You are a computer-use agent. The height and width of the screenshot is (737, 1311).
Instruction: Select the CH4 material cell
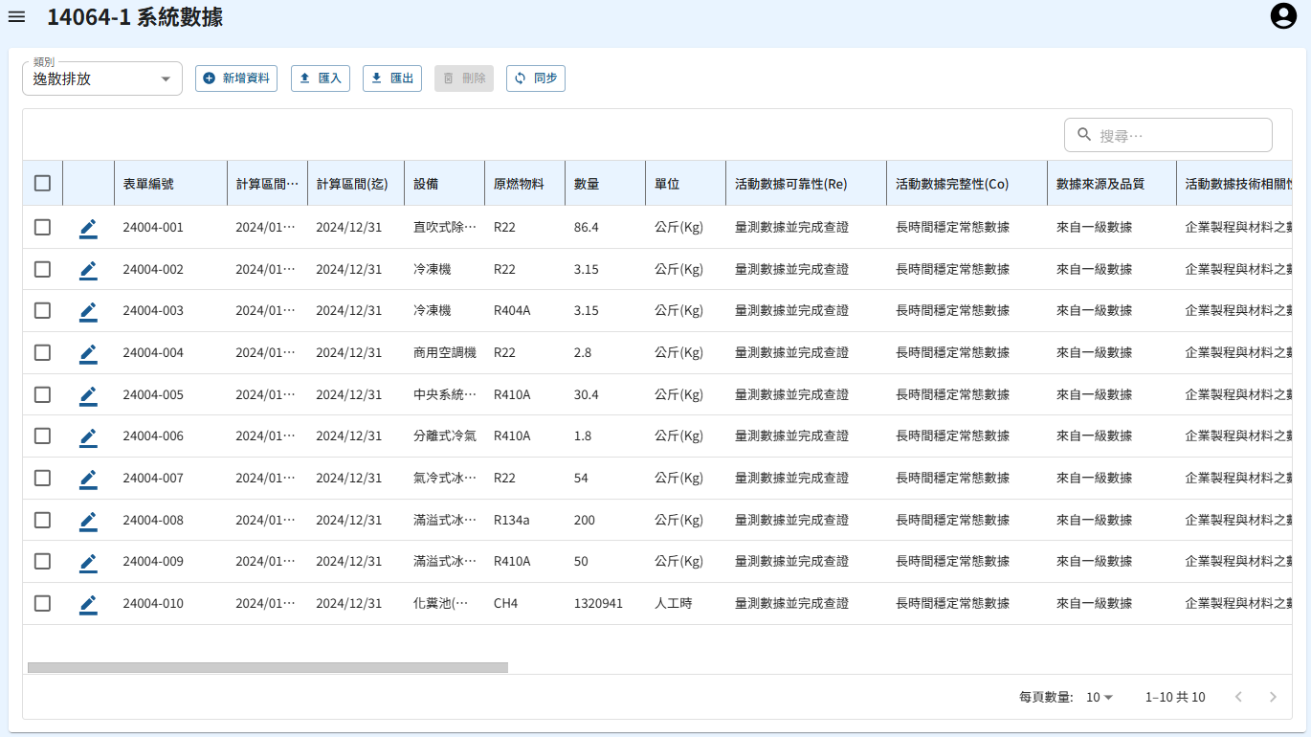pyautogui.click(x=505, y=604)
